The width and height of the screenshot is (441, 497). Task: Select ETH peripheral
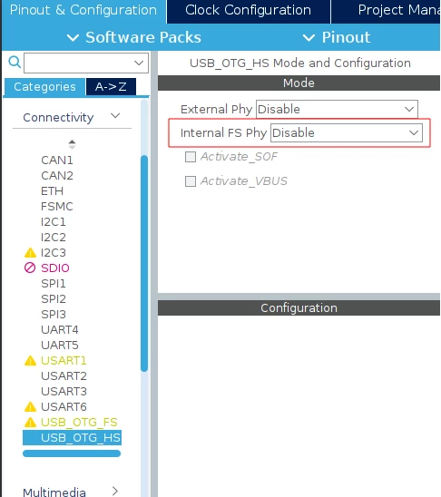53,191
